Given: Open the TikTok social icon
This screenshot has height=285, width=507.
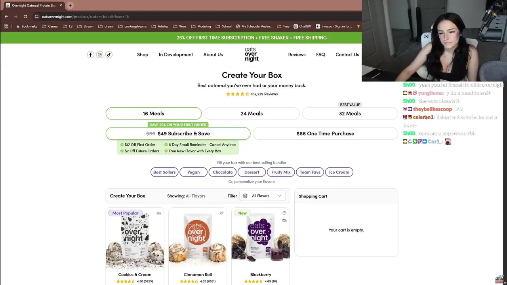Looking at the screenshot, I should pos(109,55).
